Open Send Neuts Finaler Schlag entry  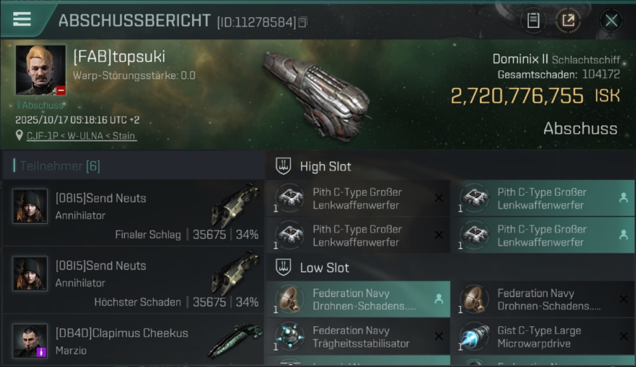[133, 213]
